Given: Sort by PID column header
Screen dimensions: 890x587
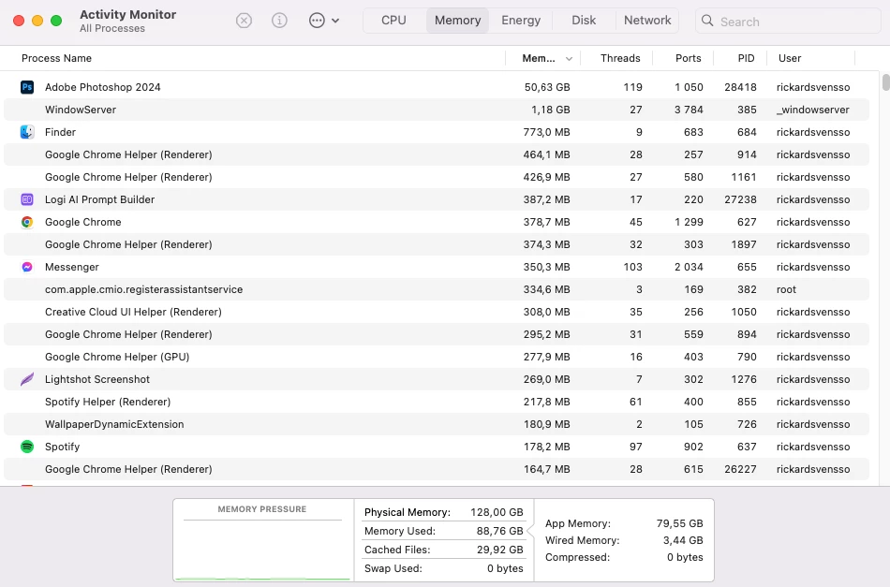Looking at the screenshot, I should [746, 58].
